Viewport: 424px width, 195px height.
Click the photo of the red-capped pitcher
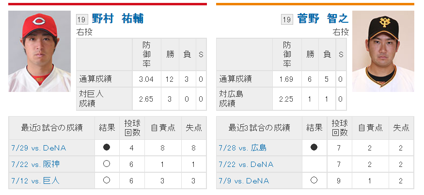click(39, 51)
